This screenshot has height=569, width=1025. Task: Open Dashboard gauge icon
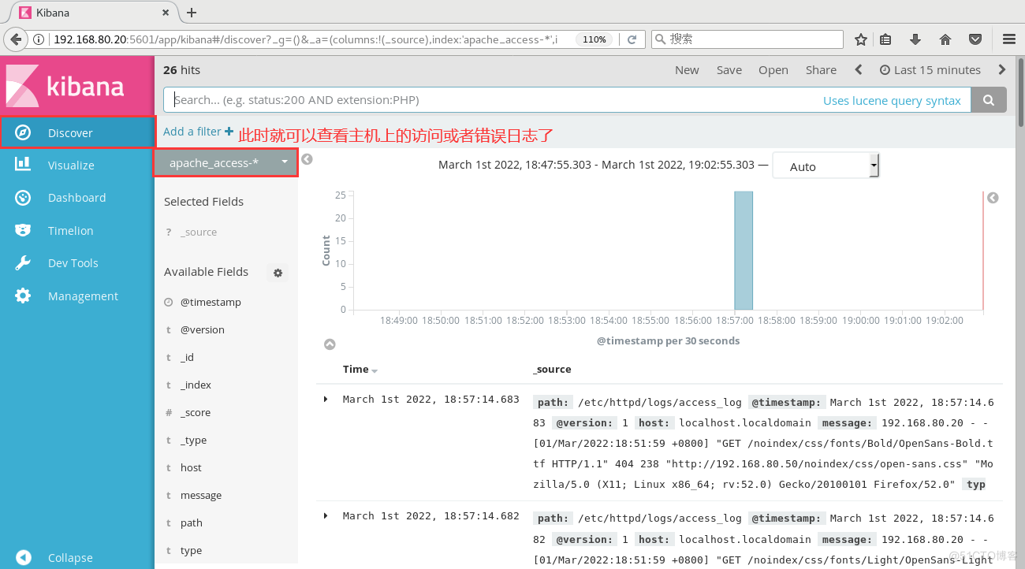pyautogui.click(x=23, y=197)
